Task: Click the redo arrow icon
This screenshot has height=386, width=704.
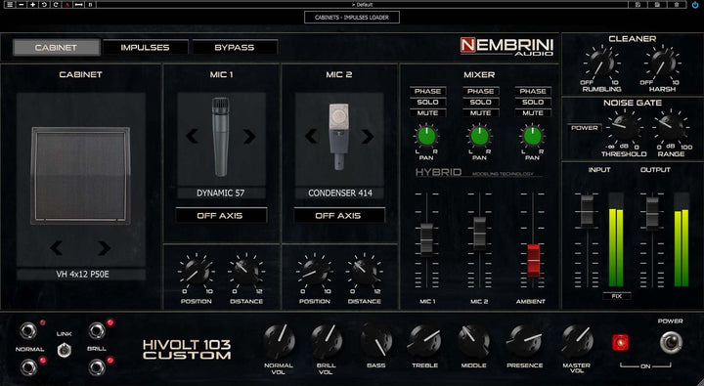Action: pyautogui.click(x=56, y=5)
